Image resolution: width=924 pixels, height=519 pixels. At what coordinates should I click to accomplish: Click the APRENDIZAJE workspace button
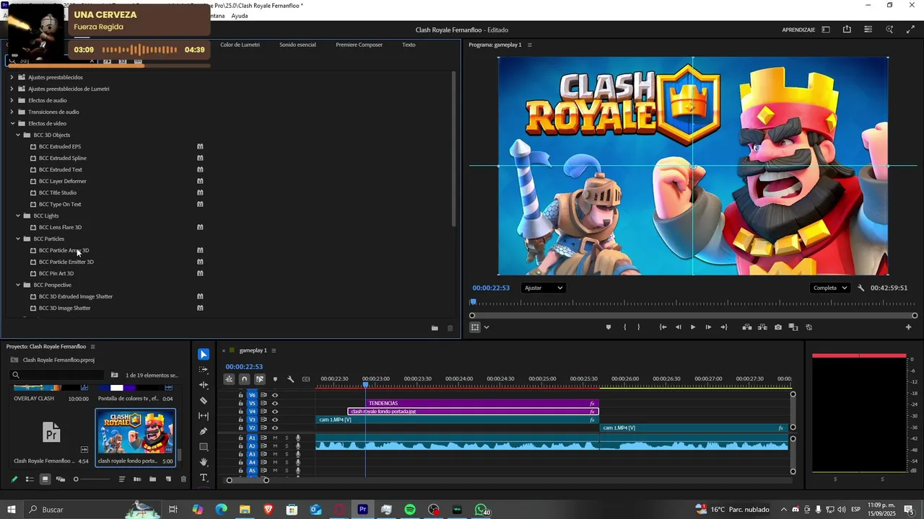(x=798, y=30)
